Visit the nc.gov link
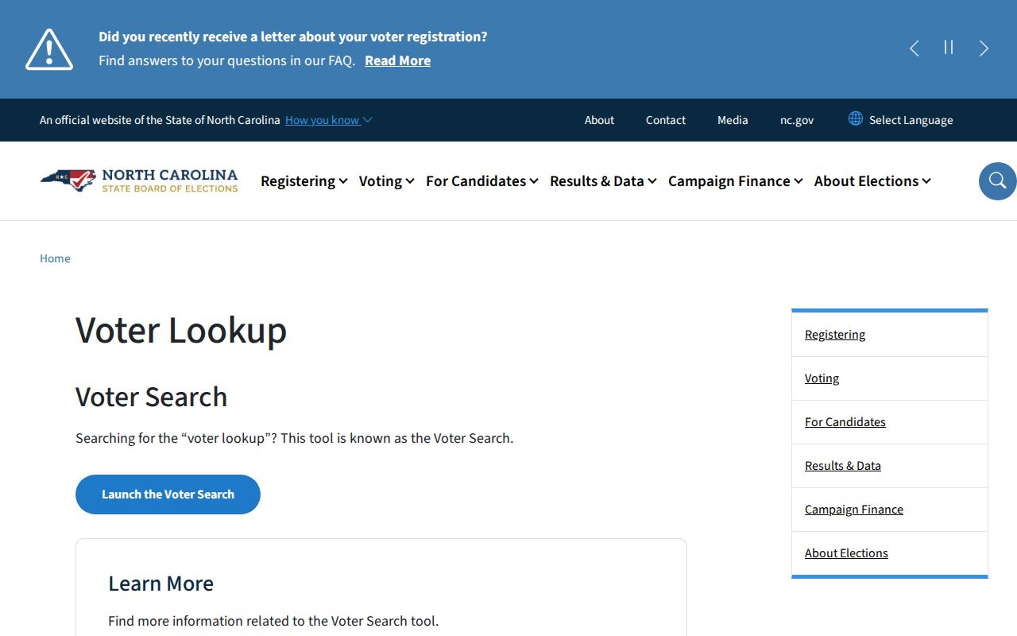This screenshot has width=1017, height=636. click(x=797, y=120)
